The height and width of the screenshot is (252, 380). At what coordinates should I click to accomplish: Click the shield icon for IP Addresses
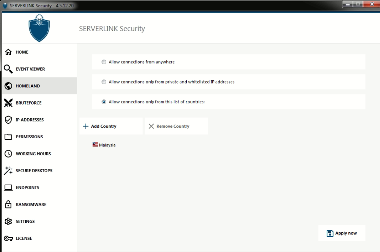point(8,120)
